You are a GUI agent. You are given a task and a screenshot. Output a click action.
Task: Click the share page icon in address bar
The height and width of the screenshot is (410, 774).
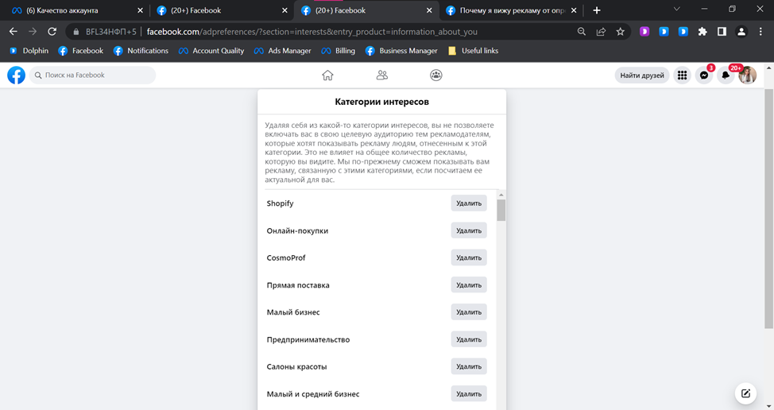601,32
